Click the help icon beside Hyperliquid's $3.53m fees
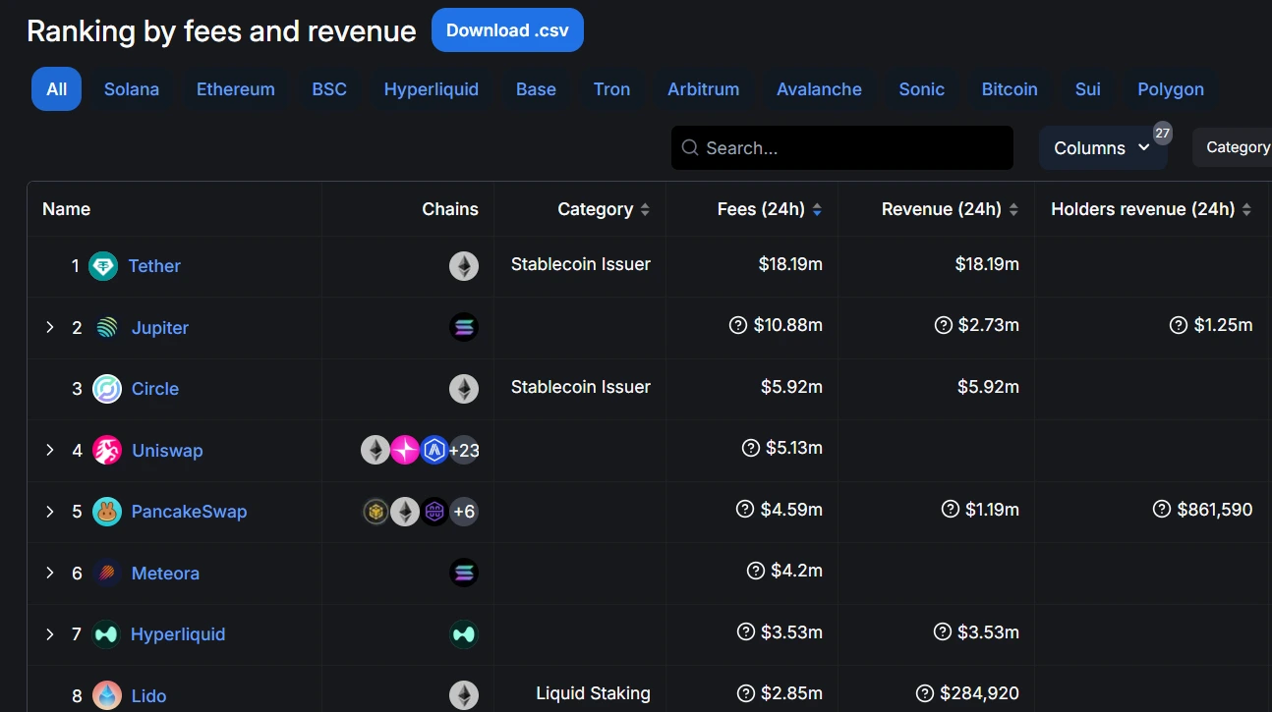Viewport: 1272px width, 712px height. click(x=745, y=631)
